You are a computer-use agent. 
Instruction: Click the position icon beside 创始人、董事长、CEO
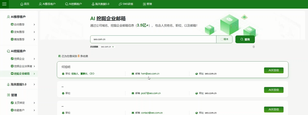pyautogui.click(x=63, y=74)
